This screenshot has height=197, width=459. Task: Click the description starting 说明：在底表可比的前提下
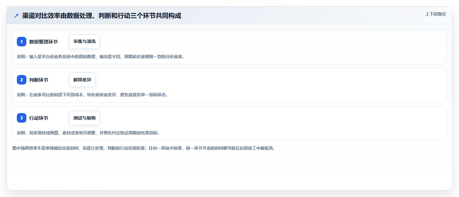coord(92,95)
